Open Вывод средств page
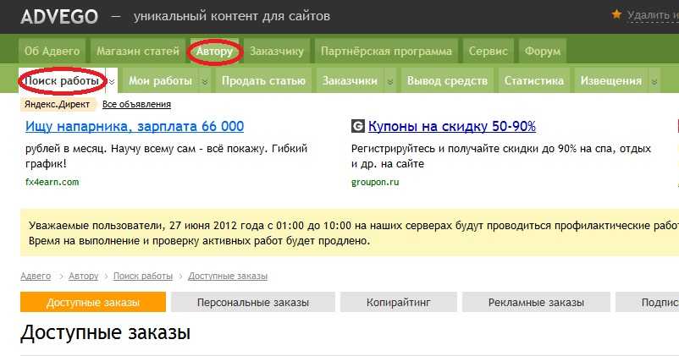Image resolution: width=679 pixels, height=356 pixels. tap(447, 81)
